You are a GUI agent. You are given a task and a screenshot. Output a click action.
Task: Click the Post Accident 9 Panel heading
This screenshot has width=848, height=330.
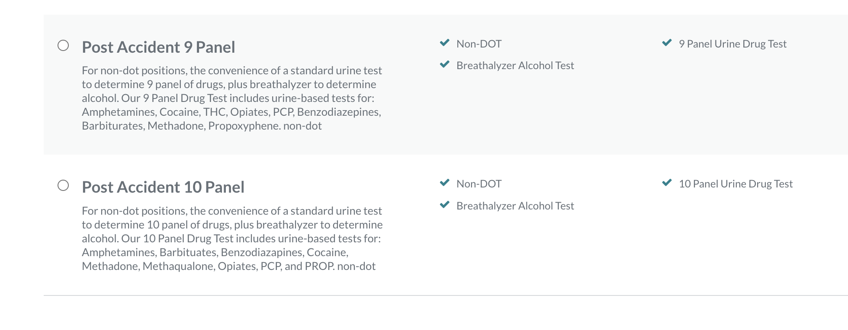point(158,47)
